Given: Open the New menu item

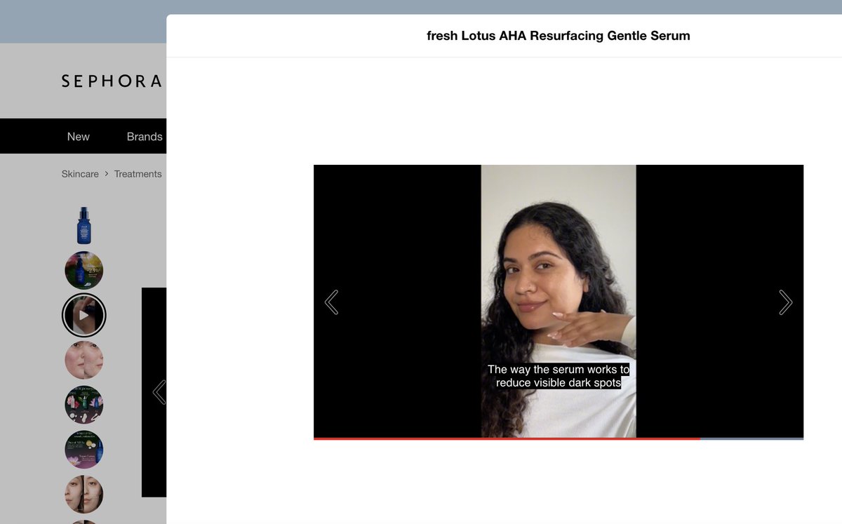Looking at the screenshot, I should point(79,137).
